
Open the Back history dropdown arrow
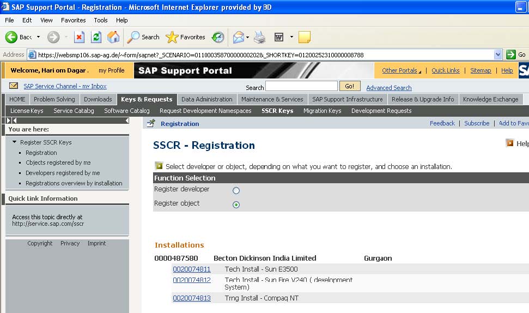click(x=38, y=37)
